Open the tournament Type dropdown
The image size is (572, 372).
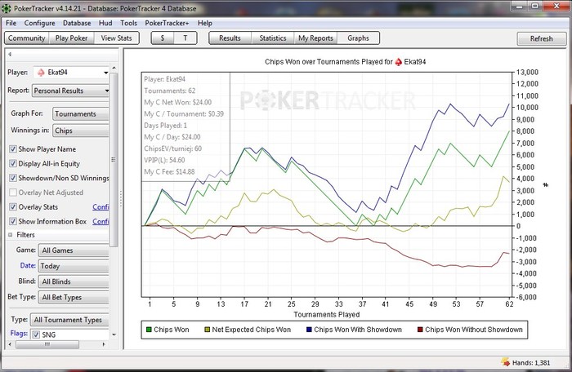tap(69, 320)
